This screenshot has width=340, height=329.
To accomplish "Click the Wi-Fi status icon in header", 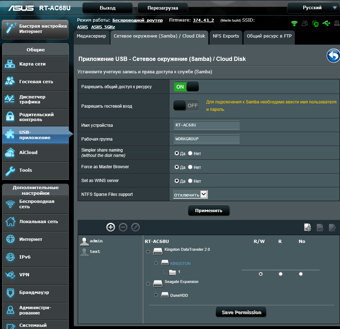I will pyautogui.click(x=294, y=23).
